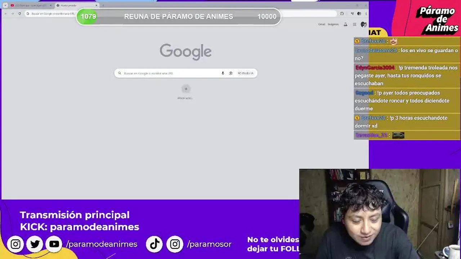
Task: Click the YouTube icon in overlay
Action: [54, 244]
